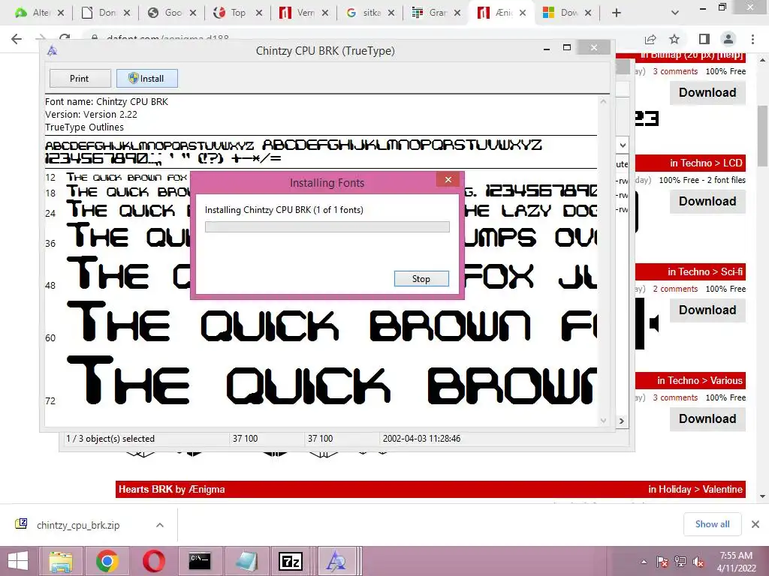Close the Installing Fonts dialog

coord(448,180)
